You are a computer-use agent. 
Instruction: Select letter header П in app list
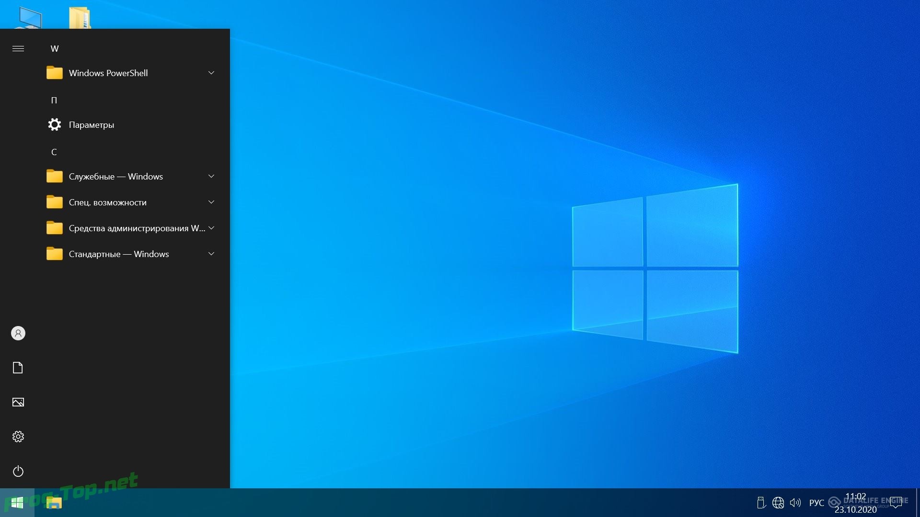54,100
